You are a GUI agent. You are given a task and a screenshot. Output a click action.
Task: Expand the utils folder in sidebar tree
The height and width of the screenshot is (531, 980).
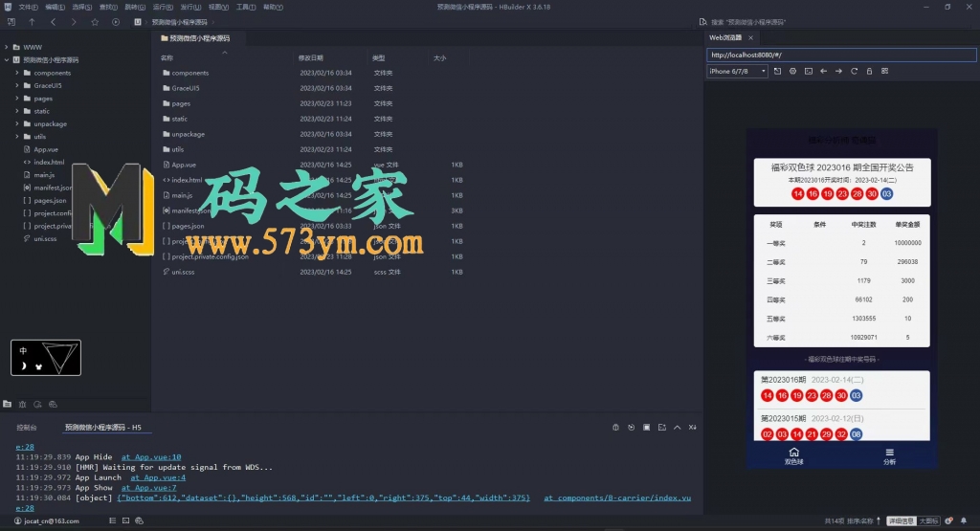pos(17,136)
